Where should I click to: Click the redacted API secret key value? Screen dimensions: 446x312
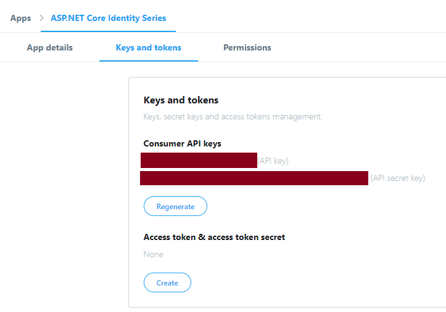pyautogui.click(x=254, y=178)
